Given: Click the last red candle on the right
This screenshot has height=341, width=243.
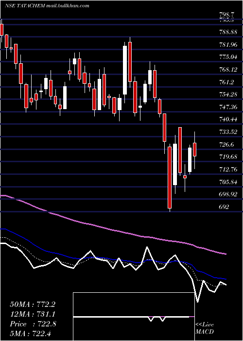Looking at the screenshot, I should point(194,150).
